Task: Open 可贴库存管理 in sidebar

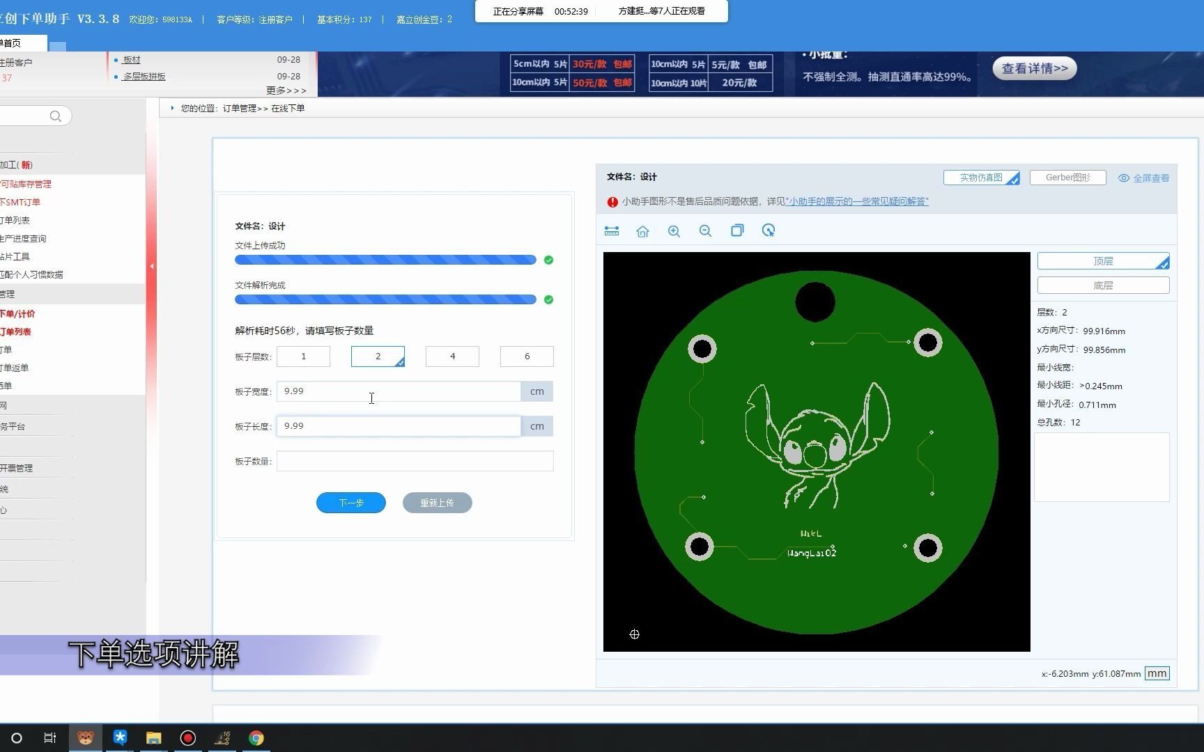Action: click(x=26, y=185)
